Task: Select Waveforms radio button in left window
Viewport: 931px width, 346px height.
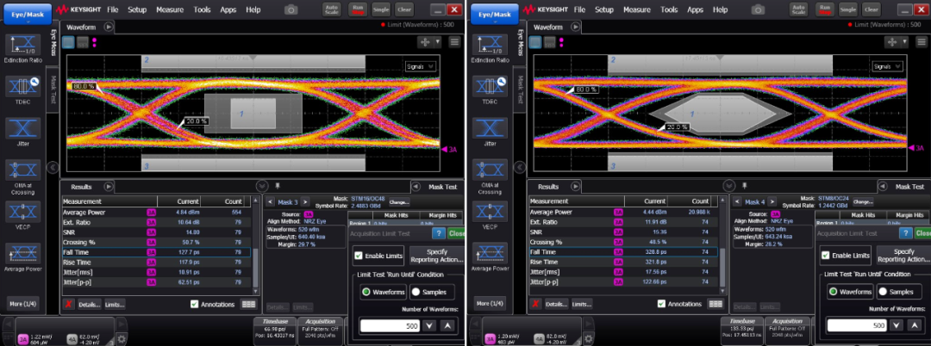Action: 366,292
